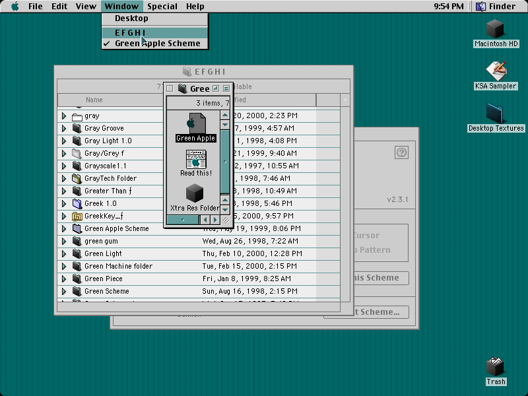Click the Green Apple window zoom box
The height and width of the screenshot is (396, 528).
pos(216,88)
